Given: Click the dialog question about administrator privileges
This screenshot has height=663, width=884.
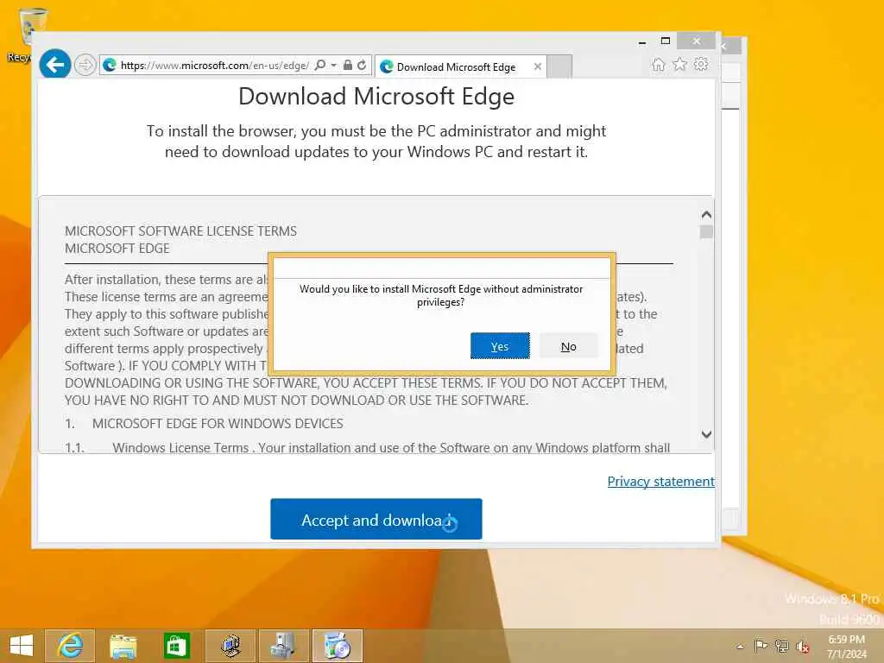Looking at the screenshot, I should click(441, 295).
